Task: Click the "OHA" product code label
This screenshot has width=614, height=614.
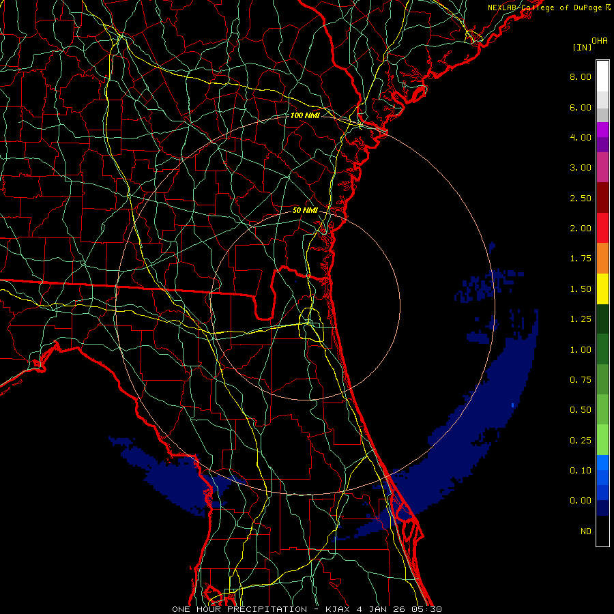Action: pyautogui.click(x=600, y=41)
